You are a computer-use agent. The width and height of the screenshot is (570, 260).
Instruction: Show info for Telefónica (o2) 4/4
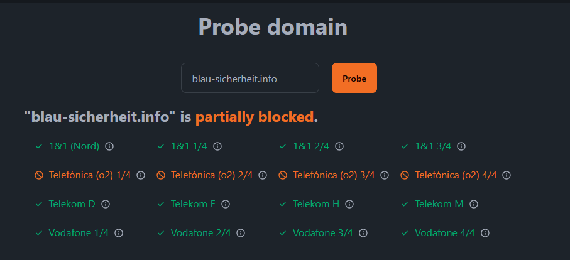pyautogui.click(x=507, y=175)
